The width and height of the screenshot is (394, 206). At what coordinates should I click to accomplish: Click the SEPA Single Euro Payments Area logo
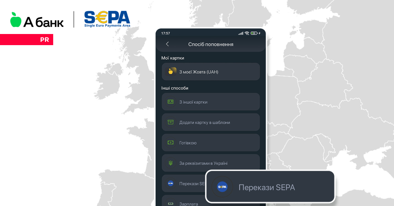tap(107, 19)
